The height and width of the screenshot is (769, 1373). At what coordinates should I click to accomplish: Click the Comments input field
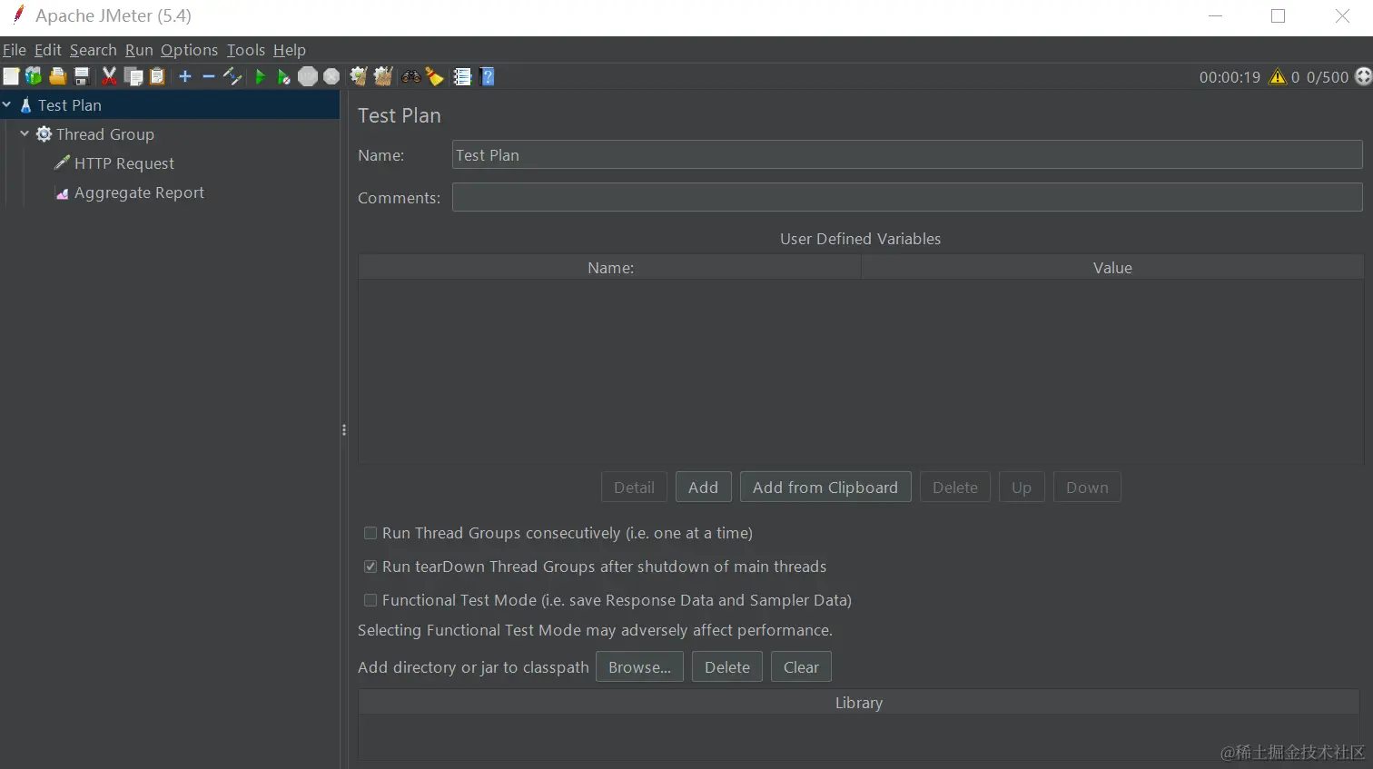pyautogui.click(x=907, y=198)
